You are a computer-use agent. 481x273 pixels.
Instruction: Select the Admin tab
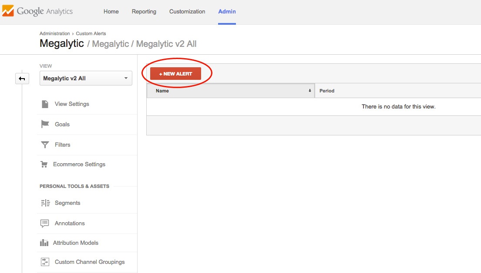227,12
